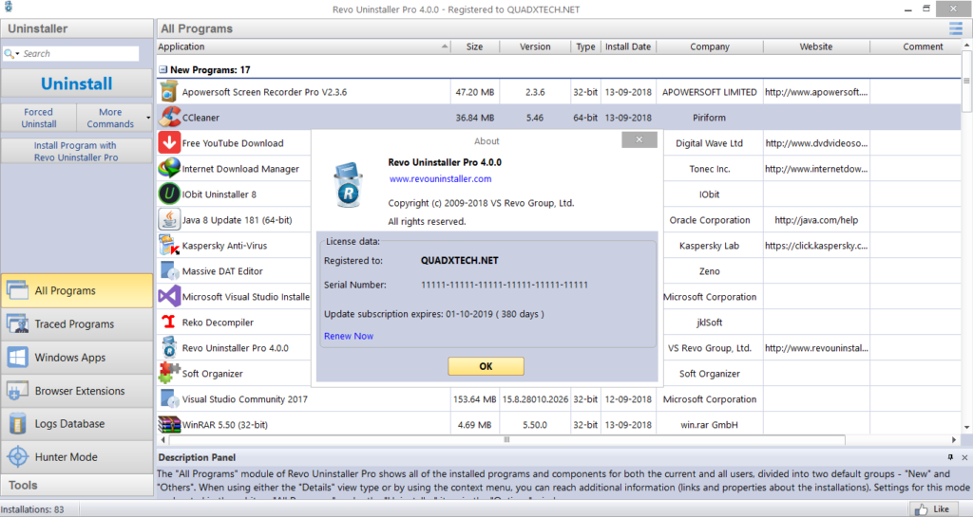Click the thumbs-up Like icon
Viewport: 973px width, 517px height.
(x=921, y=509)
